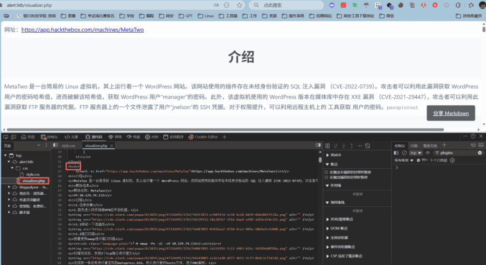
Task: Switch to the 网络 Network tab
Action: coord(115,137)
